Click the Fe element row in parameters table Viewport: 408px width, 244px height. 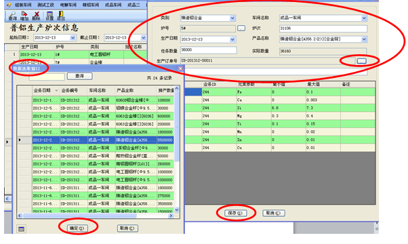pos(280,91)
